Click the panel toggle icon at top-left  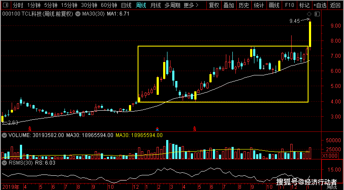(x=6, y=5)
